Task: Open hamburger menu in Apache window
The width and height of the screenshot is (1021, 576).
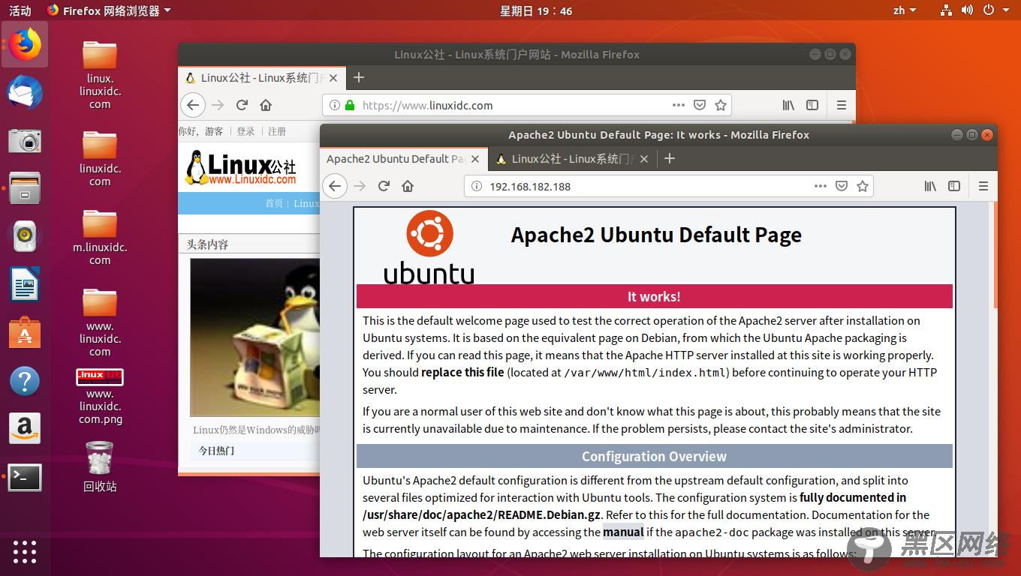Action: click(983, 186)
